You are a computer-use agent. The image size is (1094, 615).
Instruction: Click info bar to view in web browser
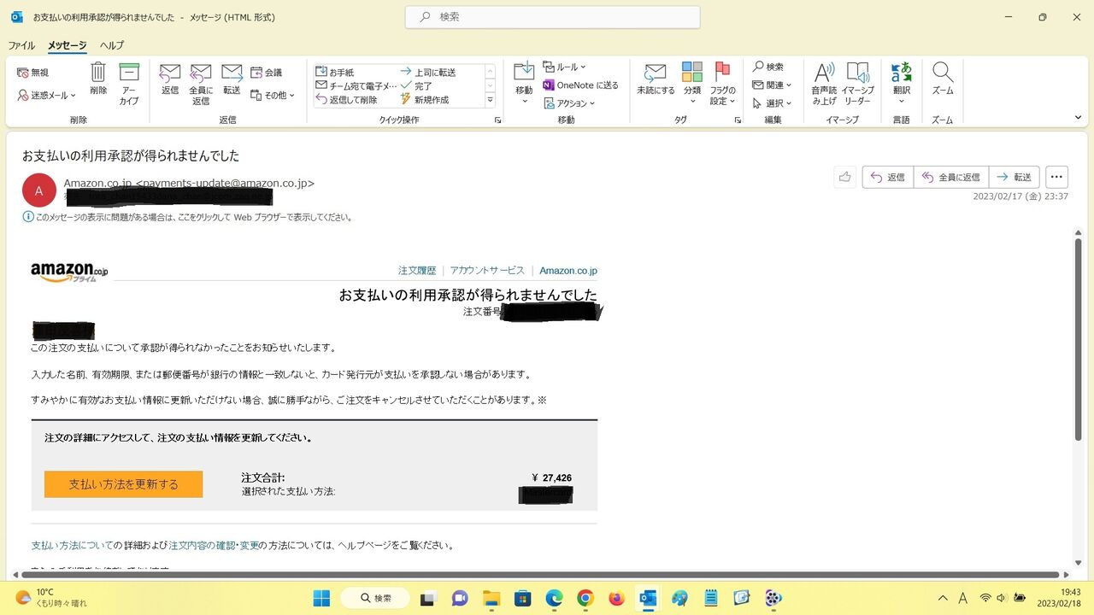(x=188, y=217)
